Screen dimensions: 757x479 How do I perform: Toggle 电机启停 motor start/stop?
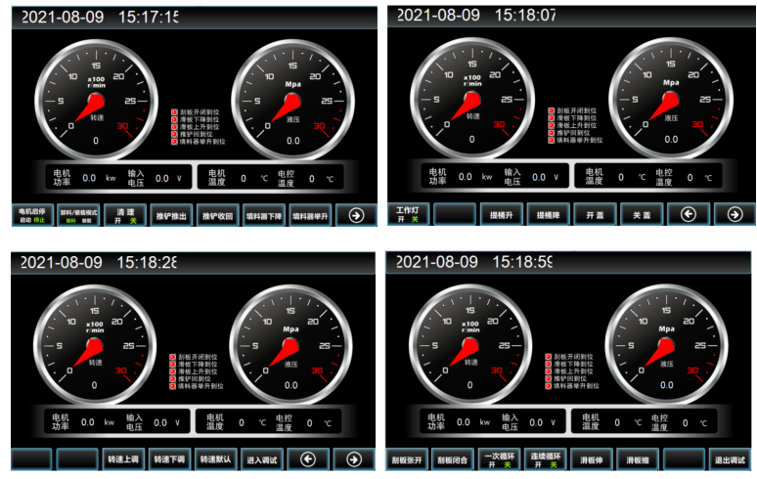[x=32, y=215]
